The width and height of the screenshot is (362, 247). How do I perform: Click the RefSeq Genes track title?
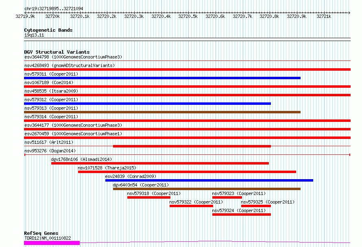click(x=41, y=233)
